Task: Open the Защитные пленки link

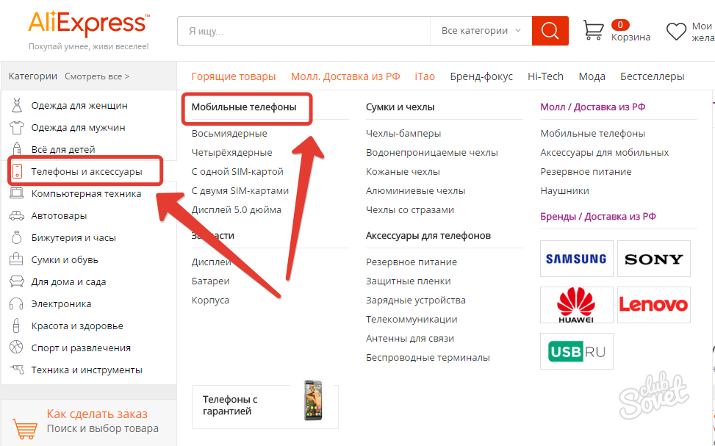Action: [x=408, y=281]
